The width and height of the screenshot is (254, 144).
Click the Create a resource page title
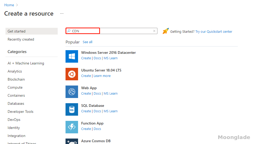29,14
